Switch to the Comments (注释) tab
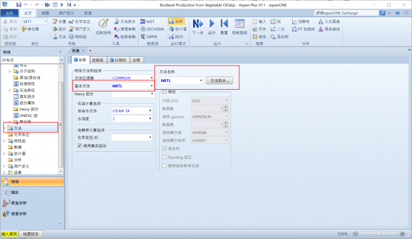412x239 pixels. pyautogui.click(x=136, y=60)
